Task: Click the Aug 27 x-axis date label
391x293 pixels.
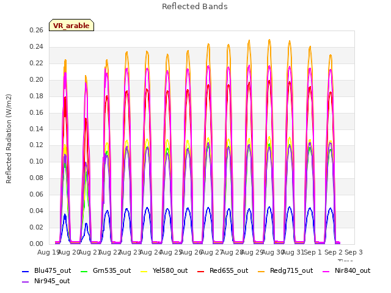Action: click(x=211, y=252)
